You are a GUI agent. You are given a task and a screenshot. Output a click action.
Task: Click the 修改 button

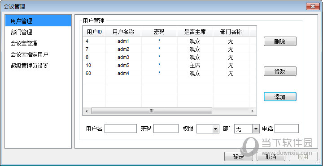(x=280, y=71)
